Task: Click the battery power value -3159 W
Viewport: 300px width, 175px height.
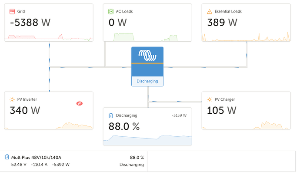Action: coord(179,116)
